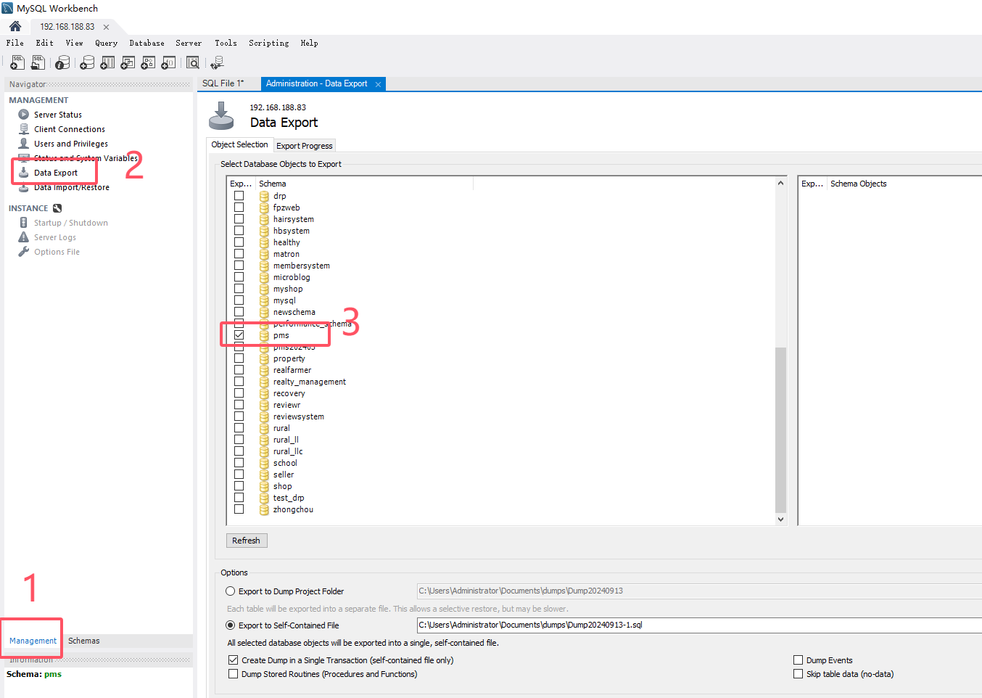Select the membersystem schema row
Image resolution: width=982 pixels, height=698 pixels.
[x=301, y=266]
